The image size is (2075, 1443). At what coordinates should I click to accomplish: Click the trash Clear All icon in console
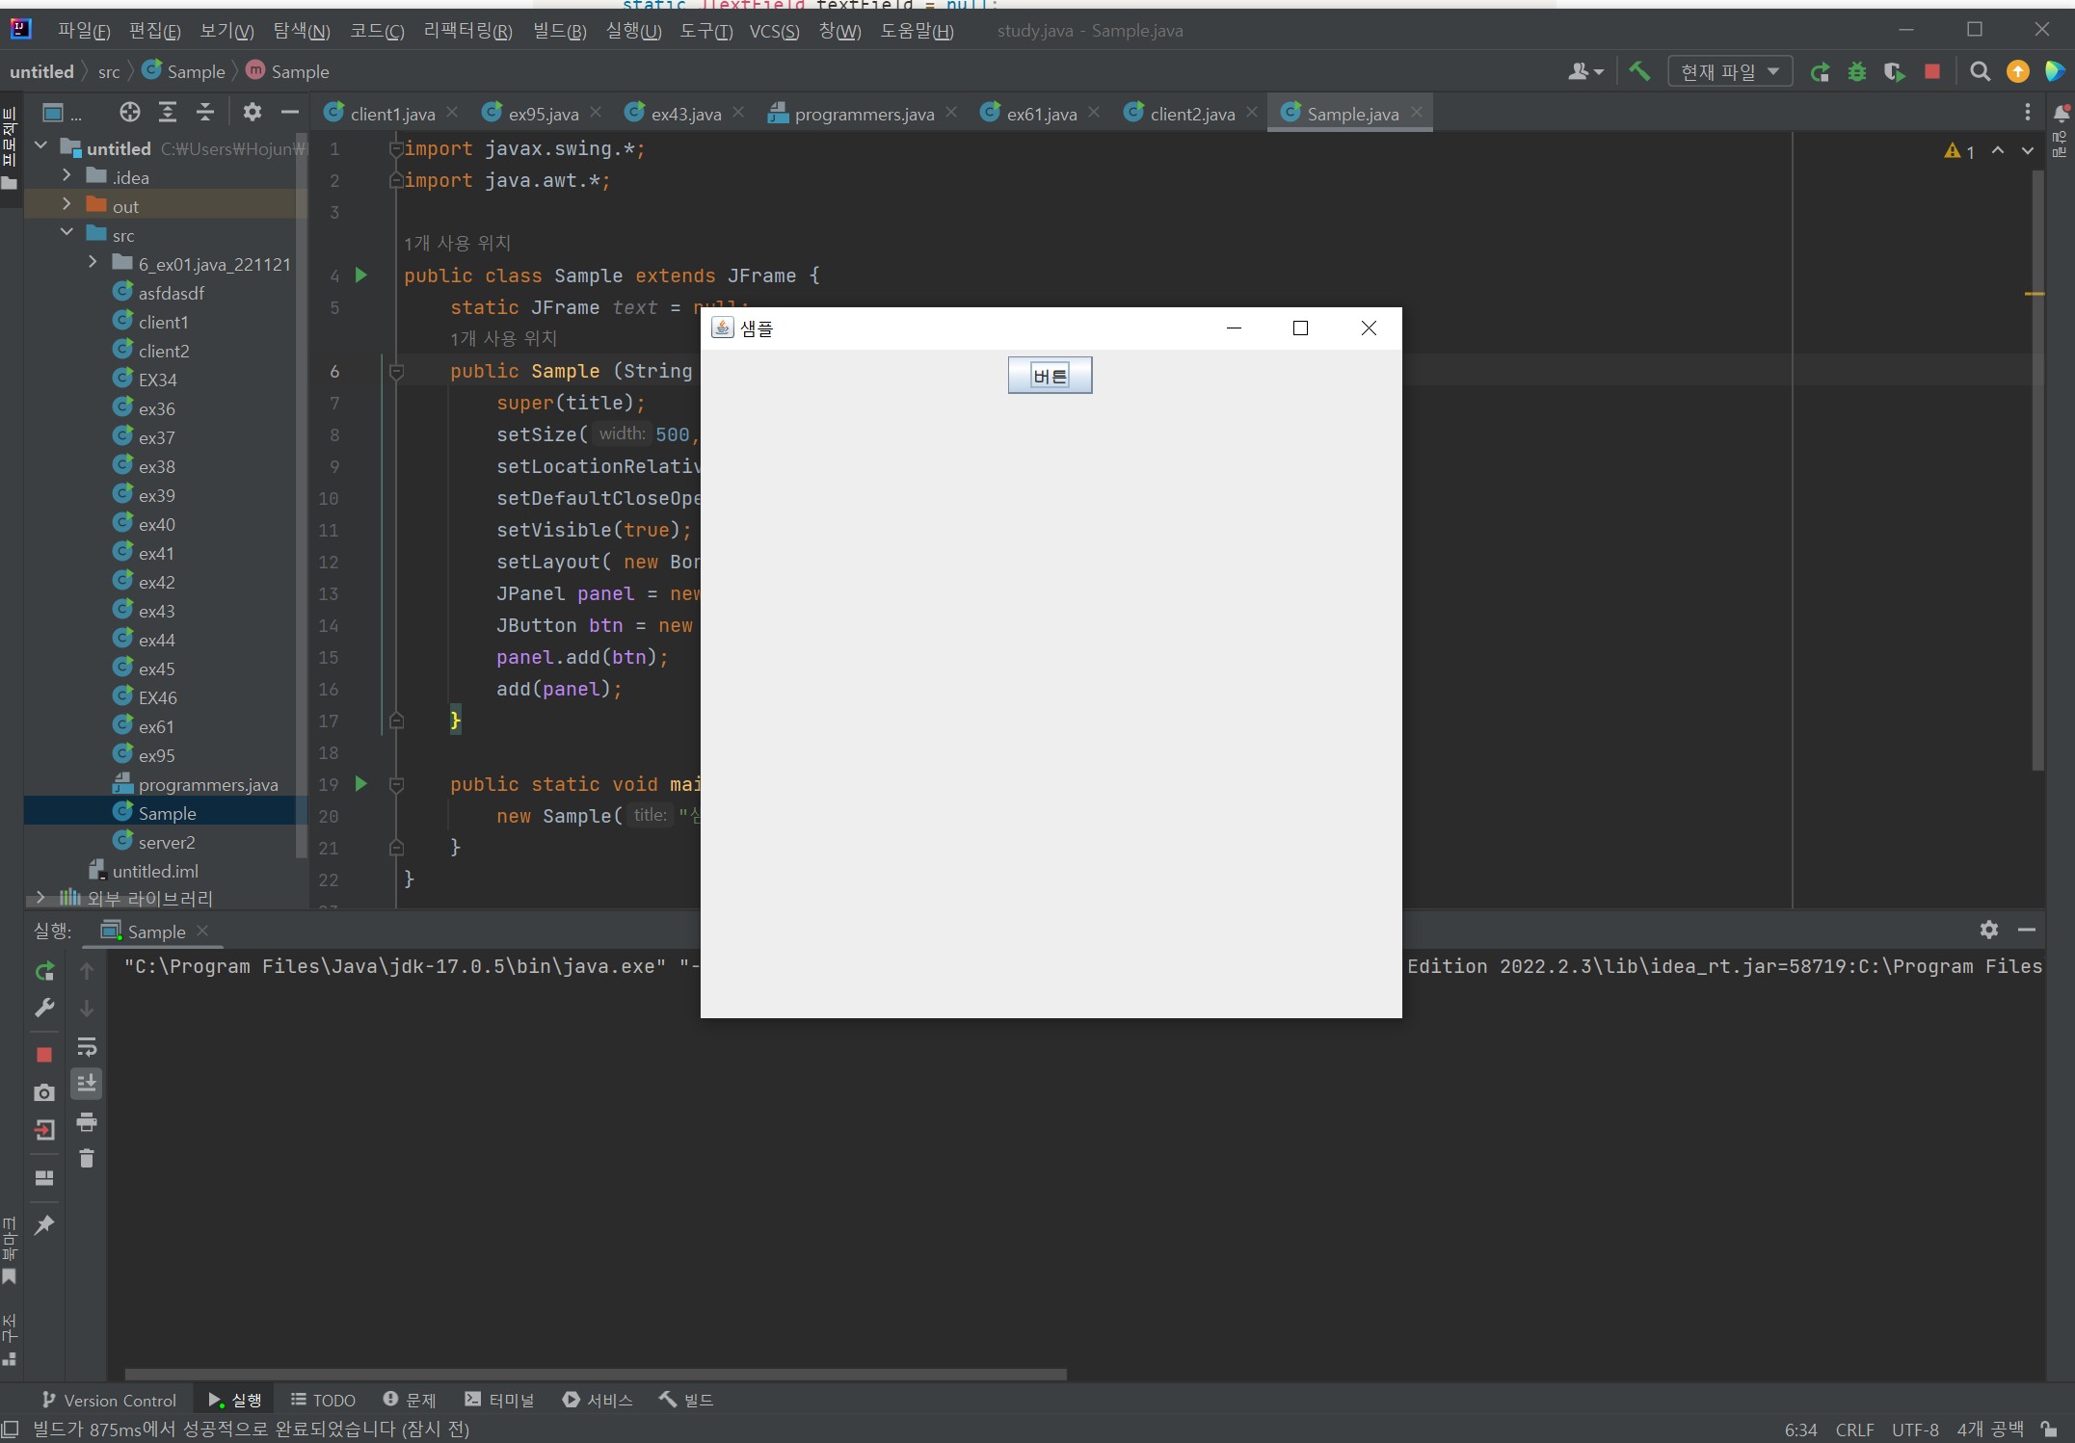(x=87, y=1159)
